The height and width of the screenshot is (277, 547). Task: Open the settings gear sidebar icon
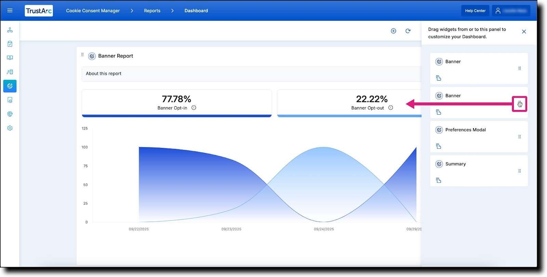(x=10, y=128)
